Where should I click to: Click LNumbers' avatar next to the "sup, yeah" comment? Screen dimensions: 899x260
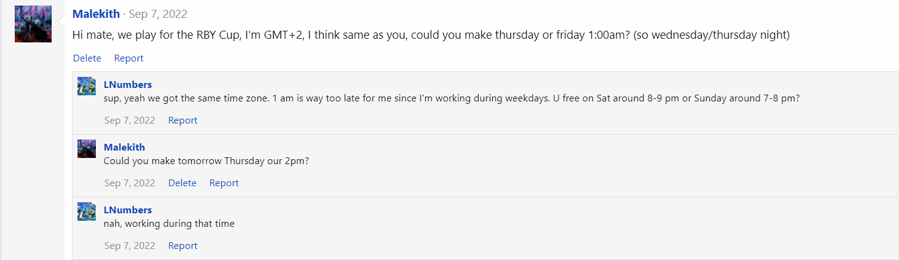point(87,86)
